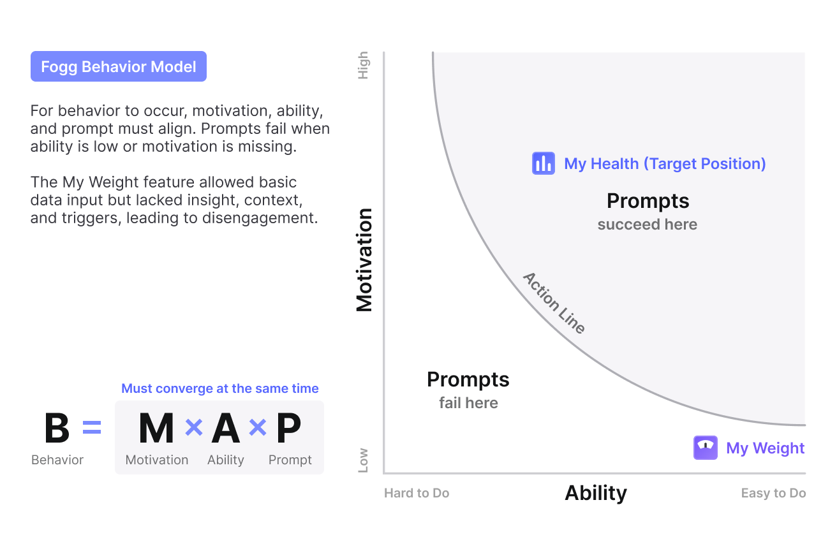This screenshot has height=551, width=837.
Task: Select the Ability horizontal axis title
Action: 596,493
